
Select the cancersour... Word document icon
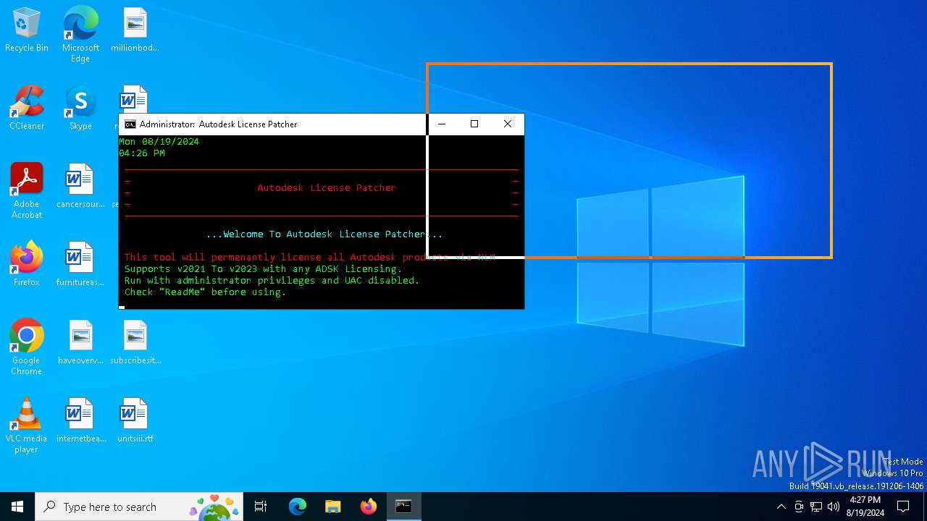pos(80,186)
